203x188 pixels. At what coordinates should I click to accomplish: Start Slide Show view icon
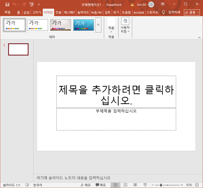pyautogui.click(x=145, y=185)
